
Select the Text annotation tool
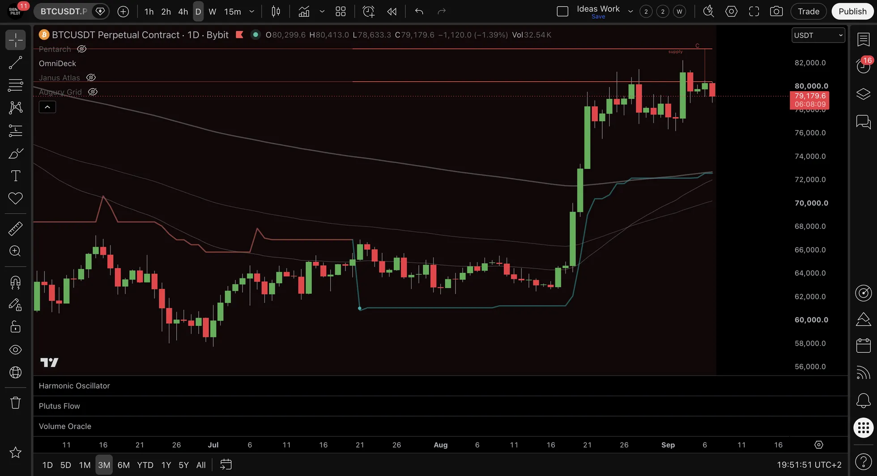tap(15, 176)
